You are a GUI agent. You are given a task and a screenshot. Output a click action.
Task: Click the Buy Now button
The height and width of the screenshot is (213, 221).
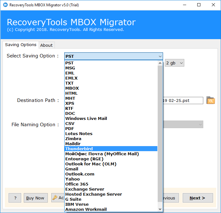pyautogui.click(x=36, y=198)
